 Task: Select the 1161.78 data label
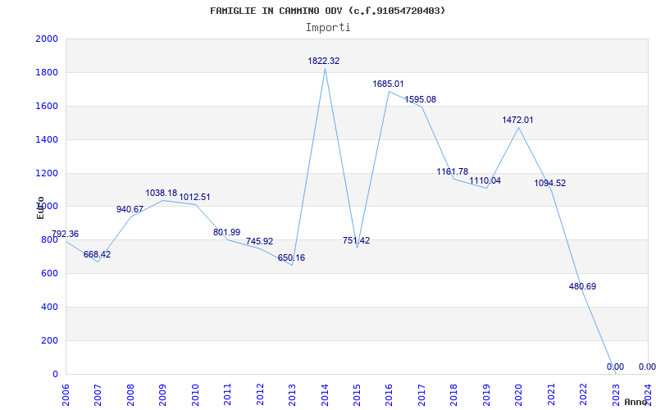tap(453, 171)
